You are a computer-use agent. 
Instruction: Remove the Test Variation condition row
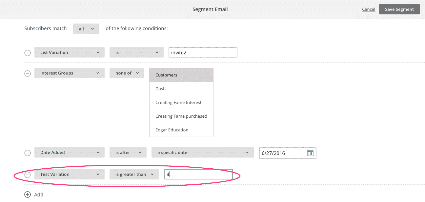tap(28, 175)
